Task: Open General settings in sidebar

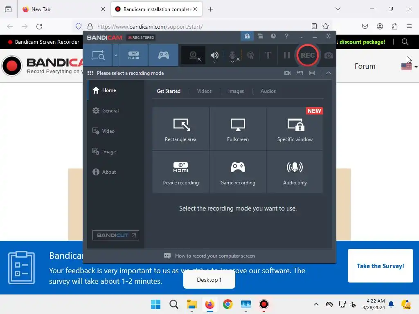Action: 116,110
